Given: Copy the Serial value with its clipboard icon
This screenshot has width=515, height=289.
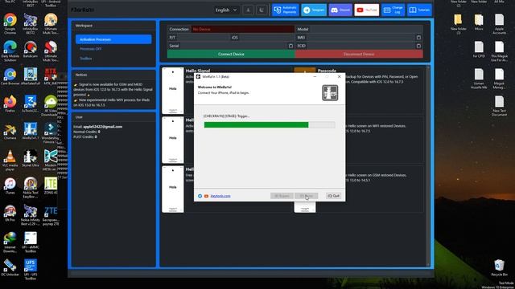Looking at the screenshot, I should pyautogui.click(x=290, y=46).
